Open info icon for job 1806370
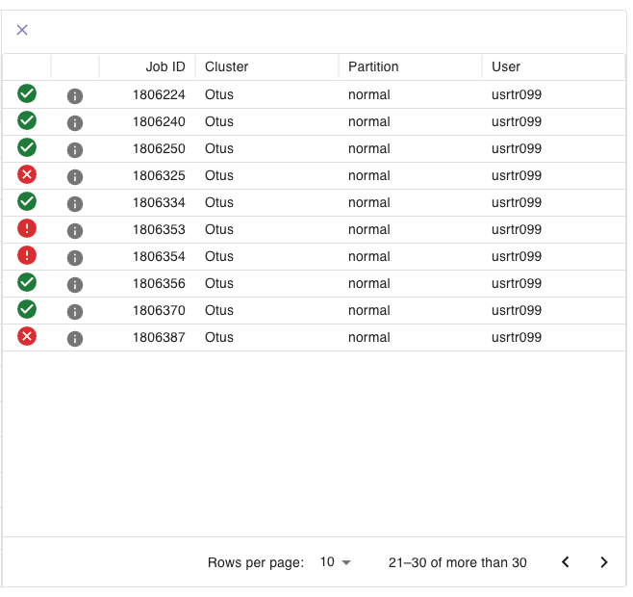 point(75,312)
